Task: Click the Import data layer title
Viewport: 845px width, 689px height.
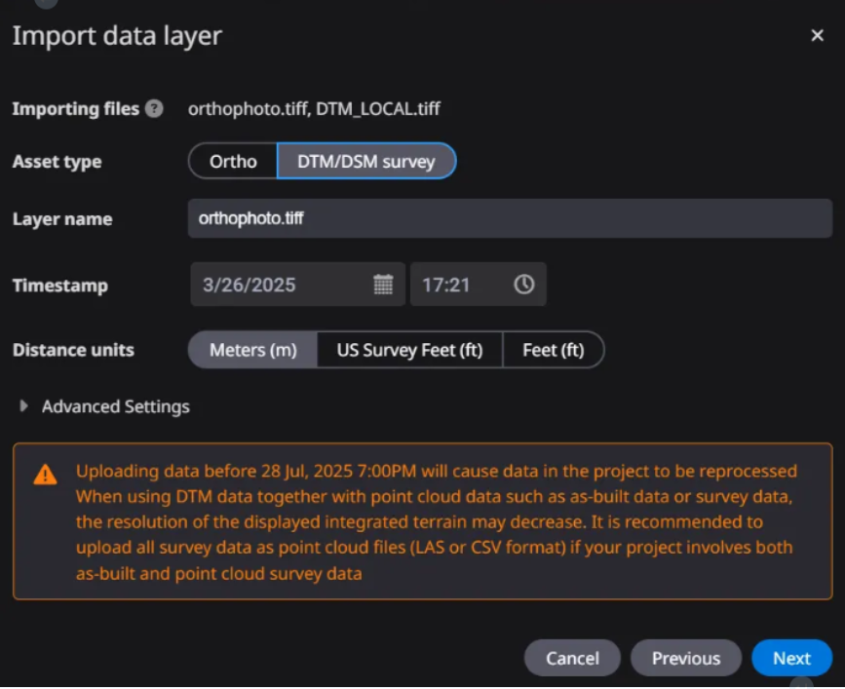Action: pos(117,36)
